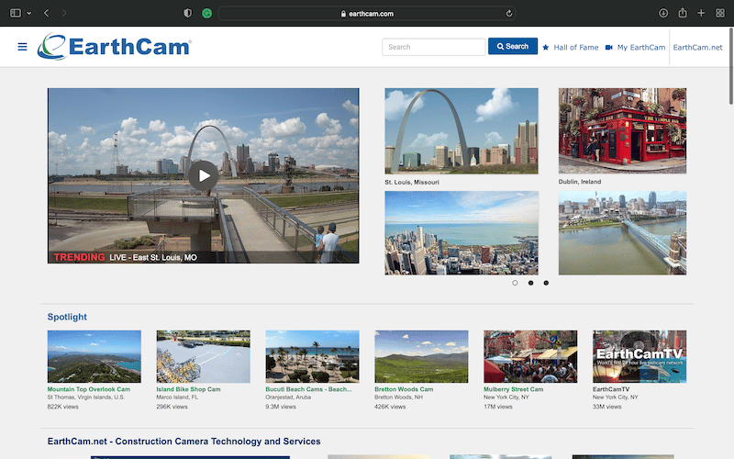Screen dimensions: 734x459
Task: Open My EarthCam link
Action: coord(640,48)
